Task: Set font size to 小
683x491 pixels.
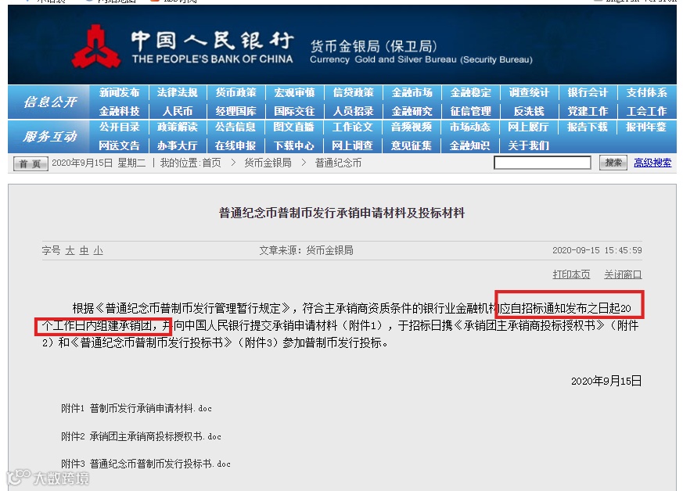Action: [99, 251]
